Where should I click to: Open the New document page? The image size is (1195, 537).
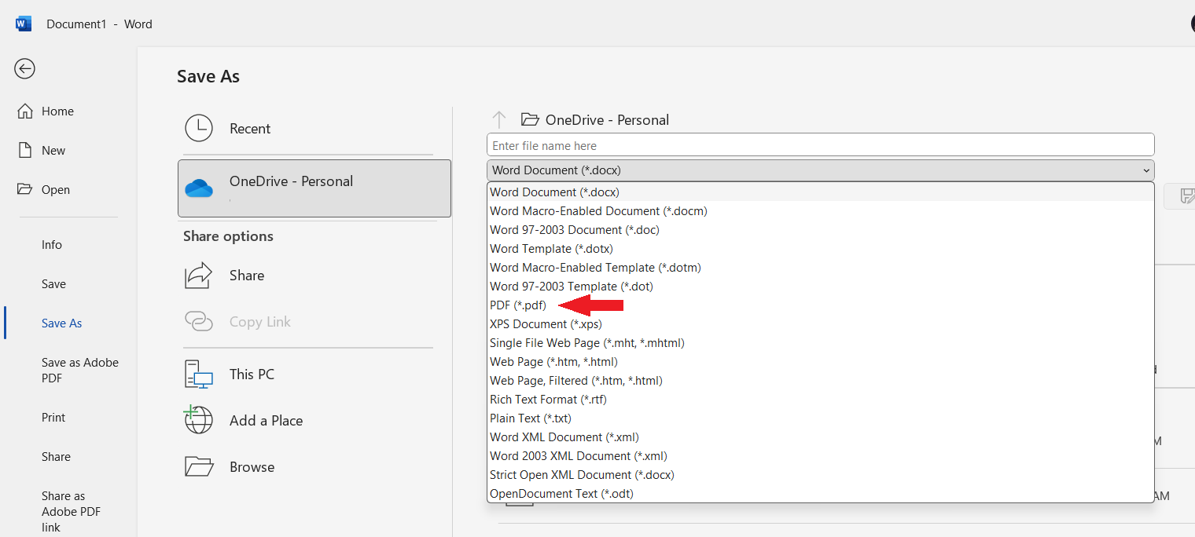click(53, 151)
